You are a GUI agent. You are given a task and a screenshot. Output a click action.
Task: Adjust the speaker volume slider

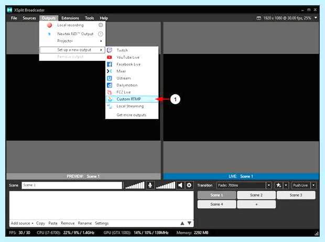tap(166, 185)
